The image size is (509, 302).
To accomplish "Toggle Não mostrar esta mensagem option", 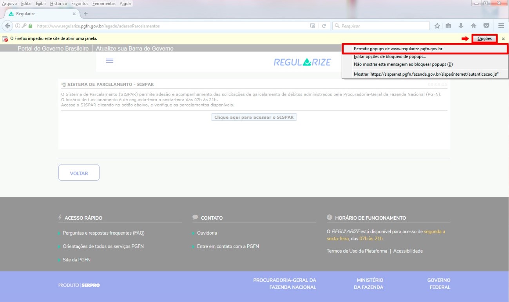I will [x=403, y=64].
